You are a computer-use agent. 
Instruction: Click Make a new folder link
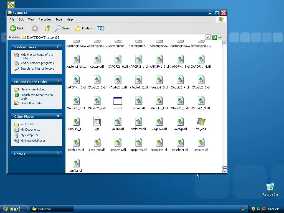(33, 89)
